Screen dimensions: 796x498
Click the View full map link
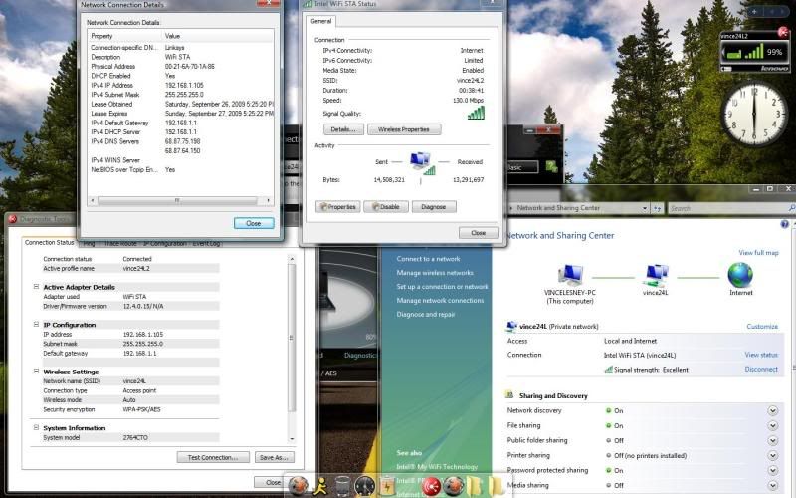click(758, 253)
